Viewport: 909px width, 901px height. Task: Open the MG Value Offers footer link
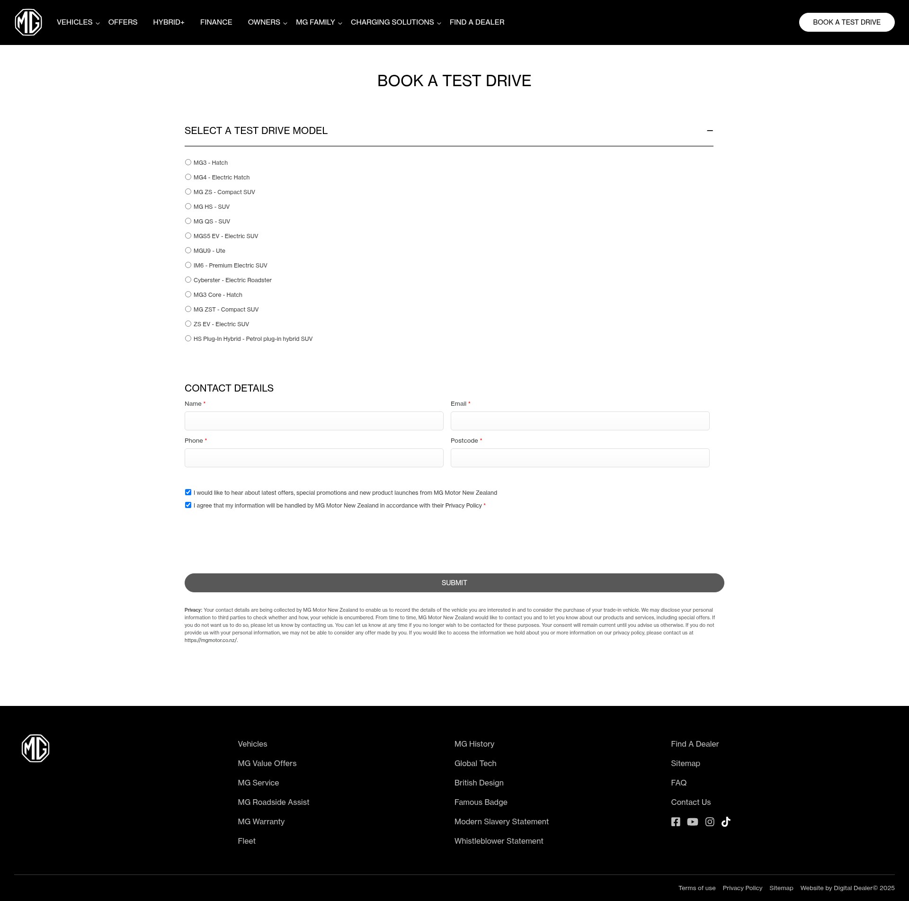(267, 764)
